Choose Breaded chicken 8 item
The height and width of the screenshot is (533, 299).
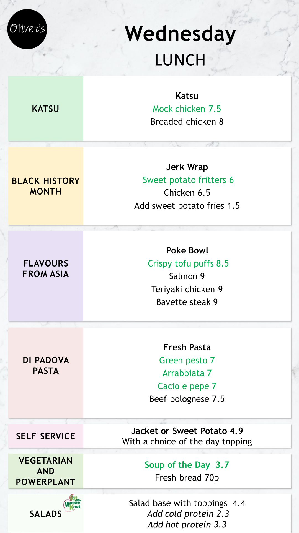point(187,122)
